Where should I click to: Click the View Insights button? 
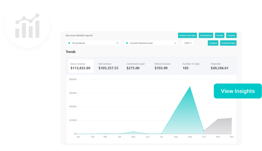coord(238,91)
